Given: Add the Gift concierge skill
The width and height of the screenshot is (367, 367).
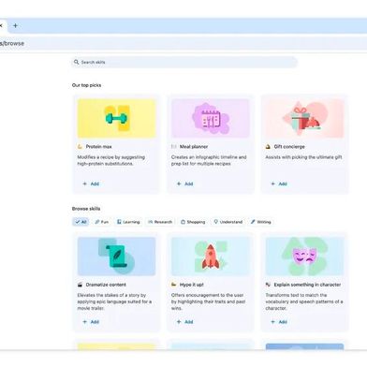Looking at the screenshot, I should click(279, 183).
